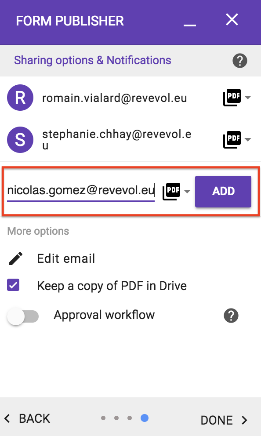
Task: Click the pencil icon for Edit email
Action: point(16,258)
